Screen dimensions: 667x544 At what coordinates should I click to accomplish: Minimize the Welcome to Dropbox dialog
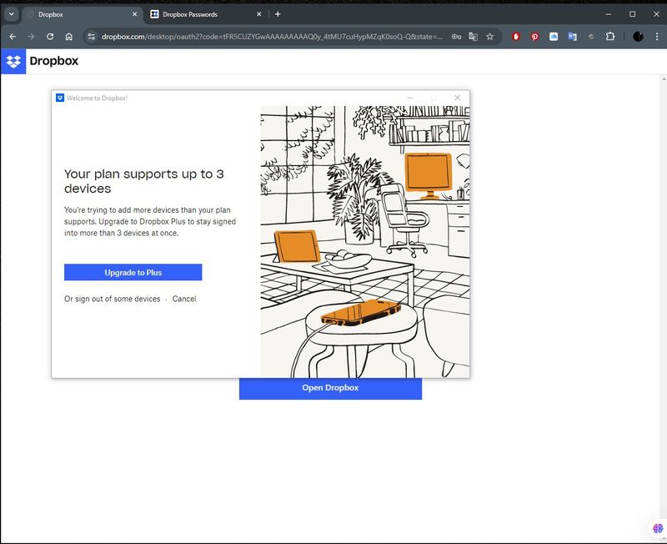(x=410, y=98)
